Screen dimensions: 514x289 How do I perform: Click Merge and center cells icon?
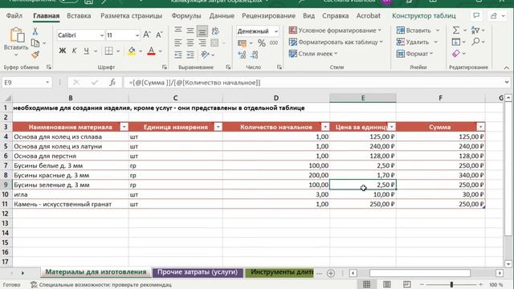pos(214,43)
